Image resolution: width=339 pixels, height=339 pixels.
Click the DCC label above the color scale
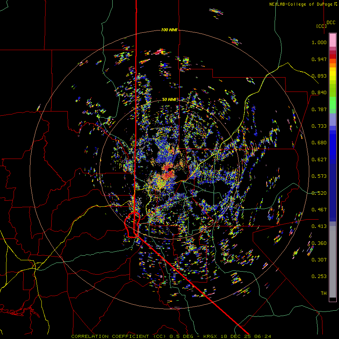pos(331,23)
